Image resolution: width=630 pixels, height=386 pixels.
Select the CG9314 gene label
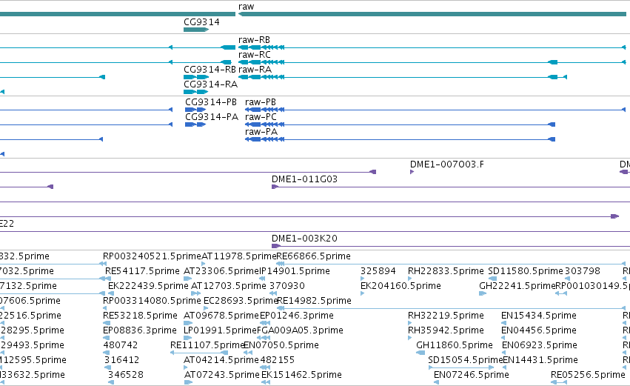pyautogui.click(x=201, y=22)
